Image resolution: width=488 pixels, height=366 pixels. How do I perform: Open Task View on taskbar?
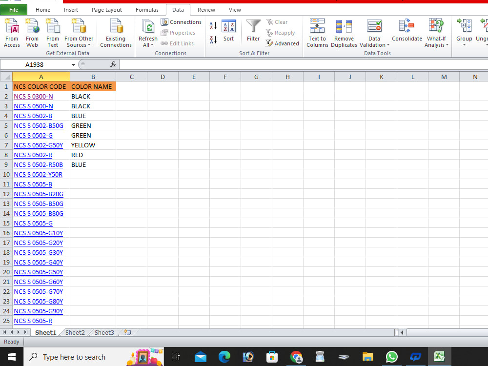click(x=176, y=357)
